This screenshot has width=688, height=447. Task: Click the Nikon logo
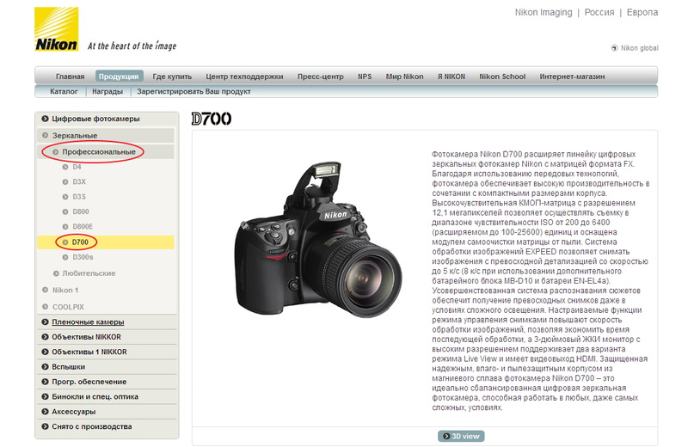[57, 33]
